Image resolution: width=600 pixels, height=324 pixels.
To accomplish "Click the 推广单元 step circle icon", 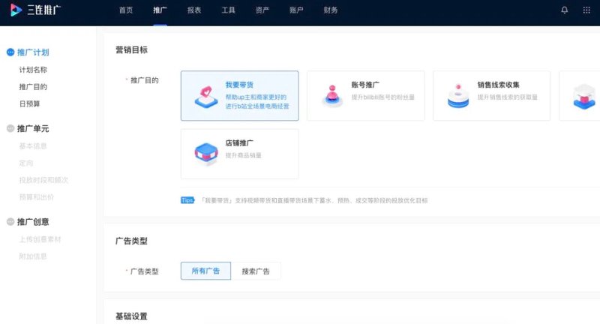I will coord(10,128).
